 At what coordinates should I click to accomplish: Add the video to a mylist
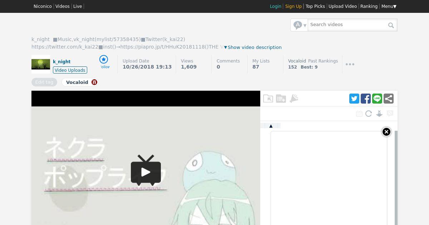[x=281, y=99]
